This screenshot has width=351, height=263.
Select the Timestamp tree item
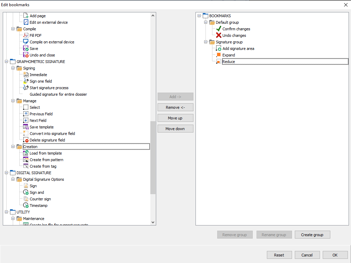click(38, 206)
